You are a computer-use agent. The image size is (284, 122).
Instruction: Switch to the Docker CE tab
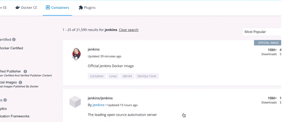pos(26,8)
